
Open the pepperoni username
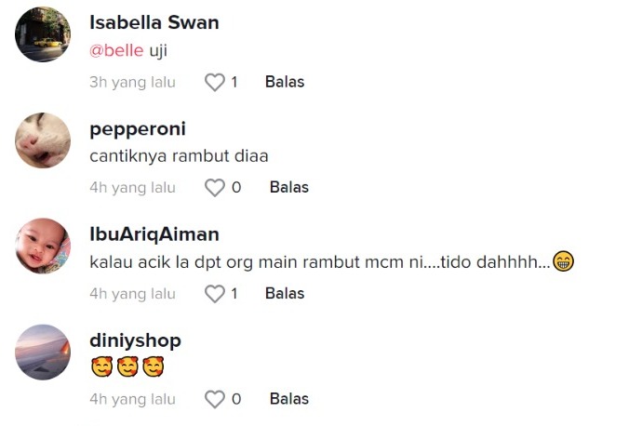point(138,129)
